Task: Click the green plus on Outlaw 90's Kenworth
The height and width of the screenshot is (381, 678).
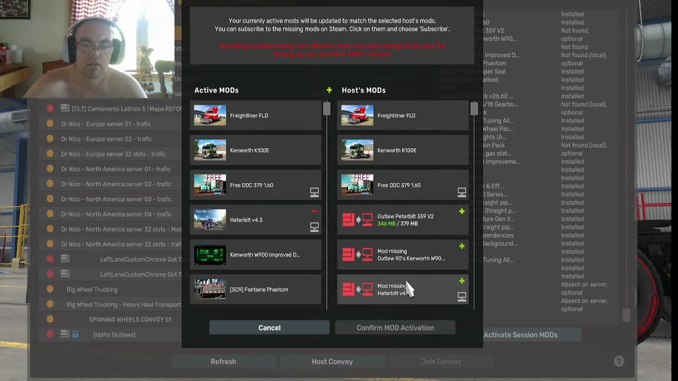Action: coord(461,247)
